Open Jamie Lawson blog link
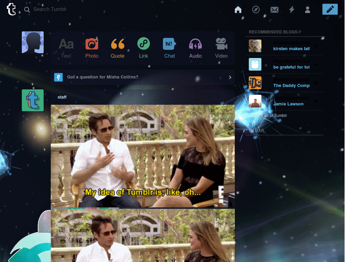This screenshot has width=349, height=262. tap(288, 104)
